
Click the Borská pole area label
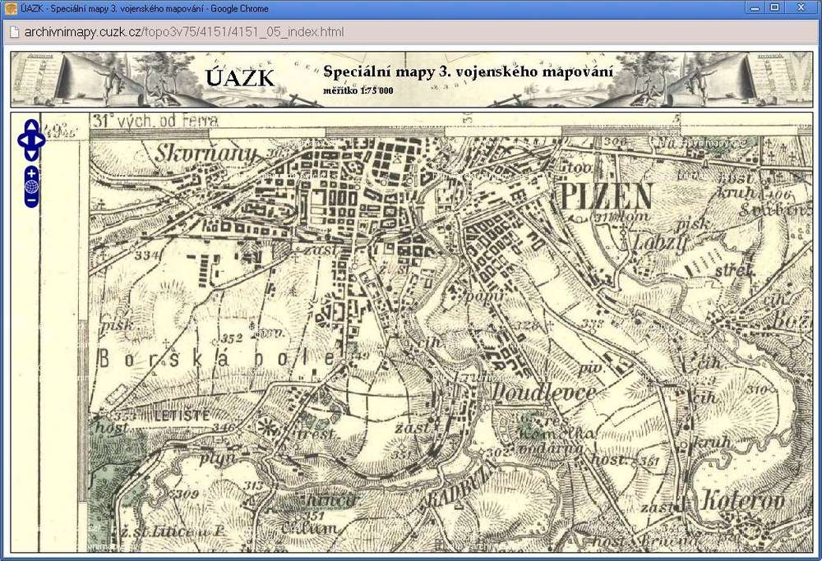(x=217, y=359)
